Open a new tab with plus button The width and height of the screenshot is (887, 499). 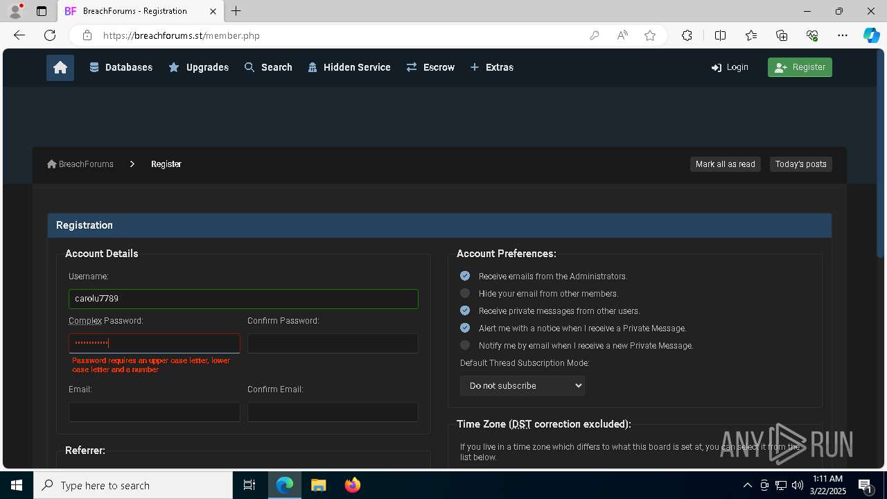(236, 11)
